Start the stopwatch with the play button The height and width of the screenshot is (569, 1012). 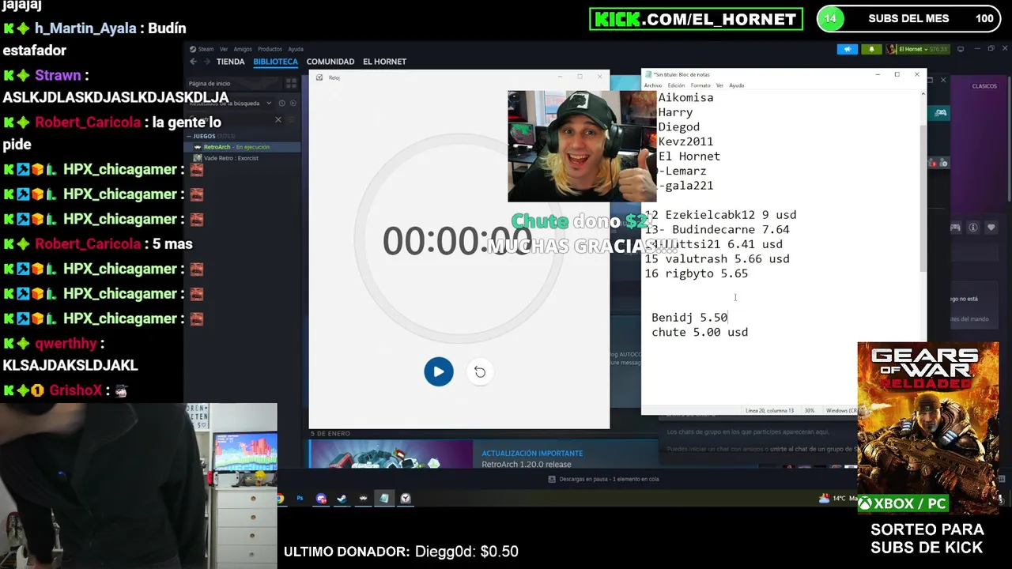coord(439,371)
